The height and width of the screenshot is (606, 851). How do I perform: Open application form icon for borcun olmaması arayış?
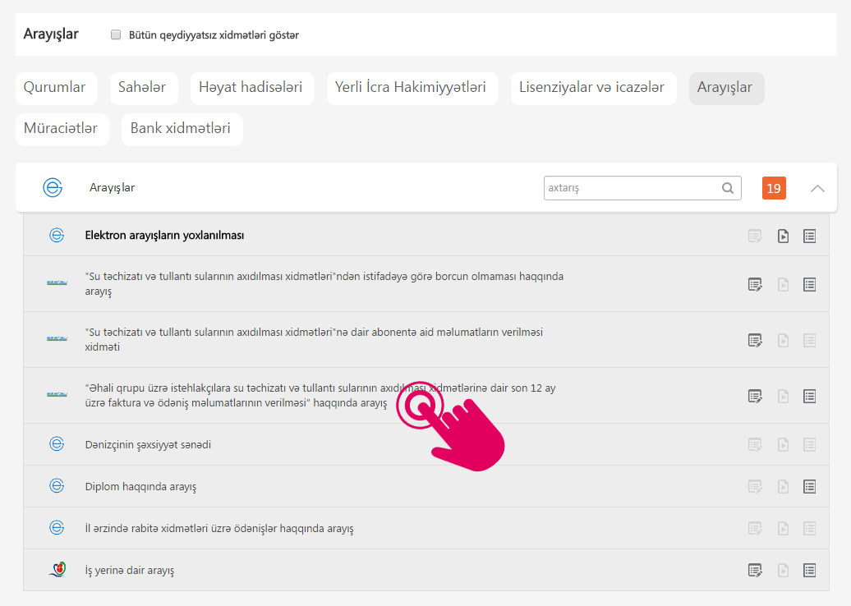tap(755, 284)
